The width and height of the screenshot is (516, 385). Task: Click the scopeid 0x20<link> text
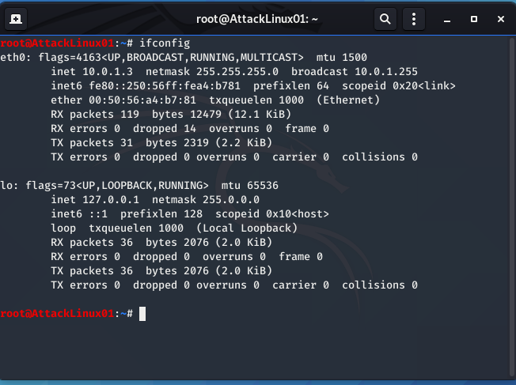pos(399,86)
